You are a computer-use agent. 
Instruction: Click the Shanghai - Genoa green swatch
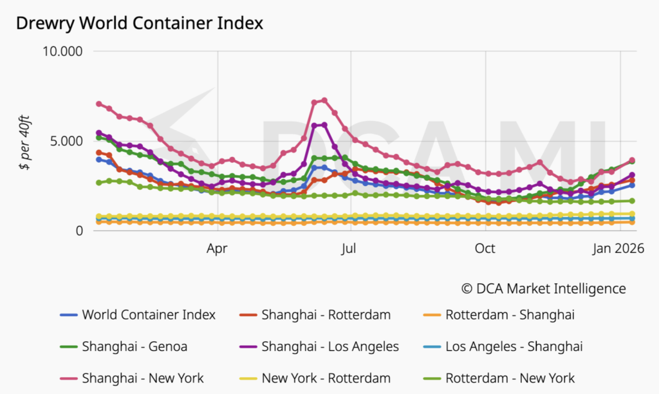[x=68, y=346]
